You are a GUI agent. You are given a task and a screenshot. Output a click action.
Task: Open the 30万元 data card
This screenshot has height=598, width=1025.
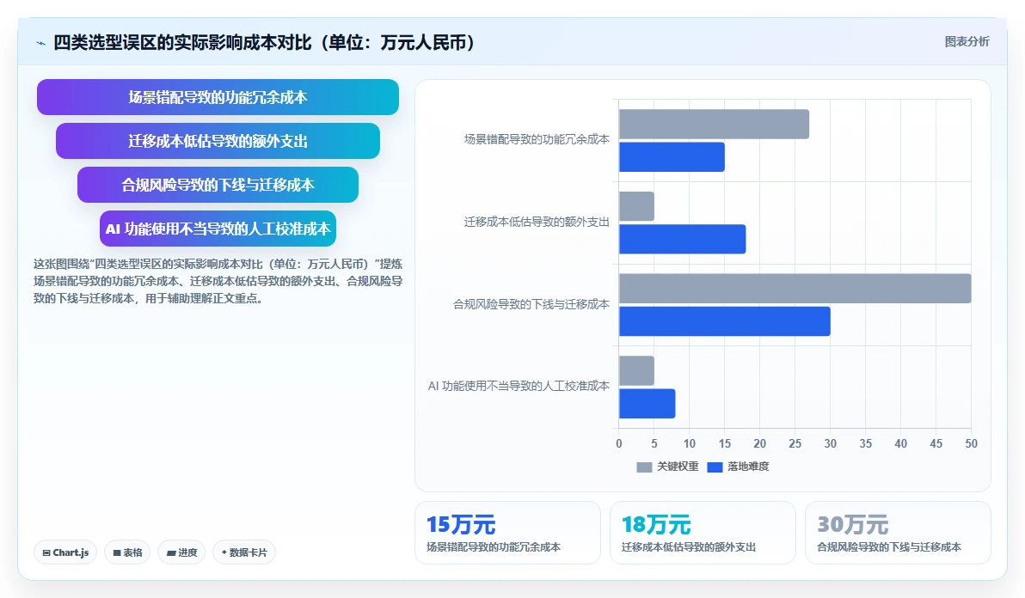(x=898, y=533)
